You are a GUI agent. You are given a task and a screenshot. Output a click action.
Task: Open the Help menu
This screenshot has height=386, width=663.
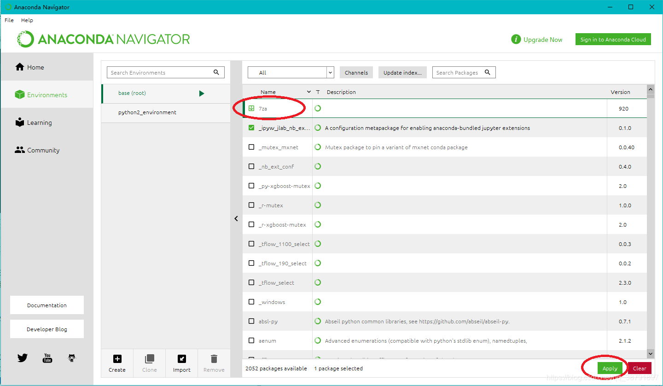click(x=27, y=20)
